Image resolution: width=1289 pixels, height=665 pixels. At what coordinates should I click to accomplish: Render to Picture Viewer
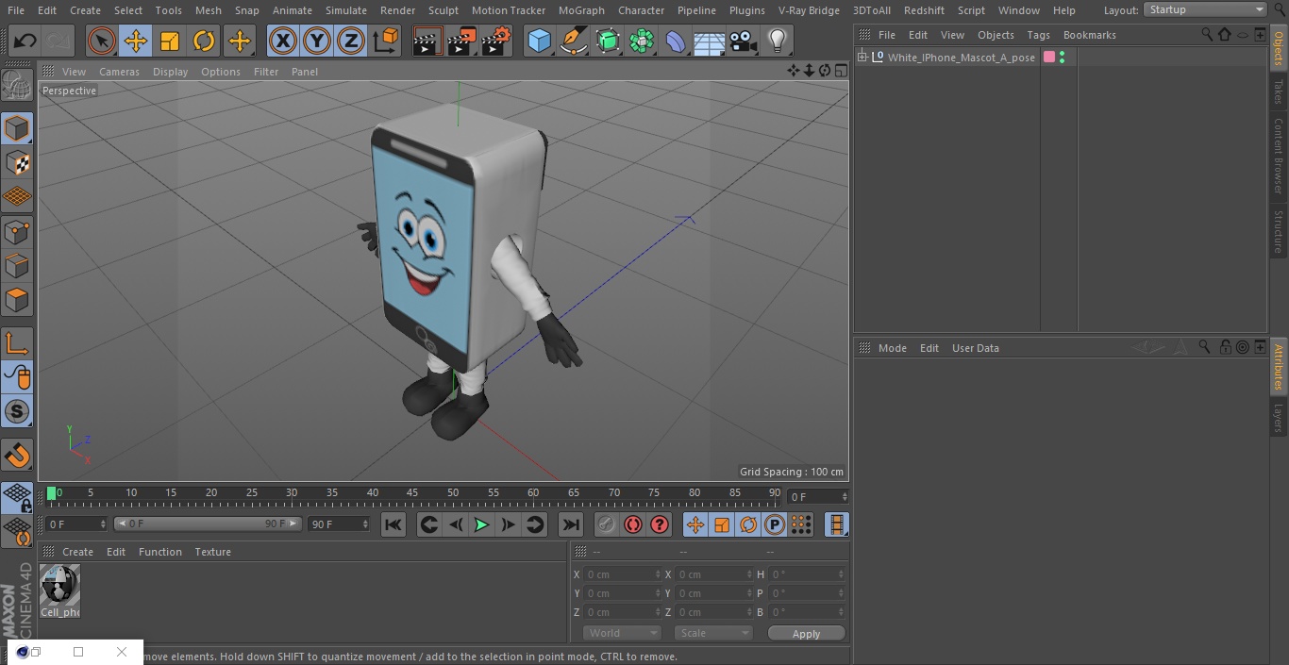pos(461,41)
